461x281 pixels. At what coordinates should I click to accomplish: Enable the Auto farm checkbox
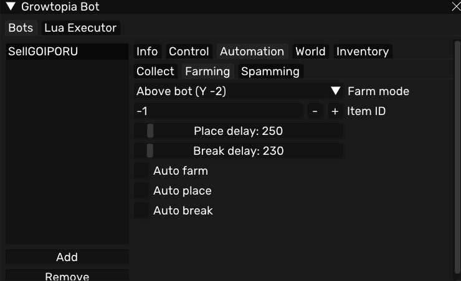pos(143,171)
